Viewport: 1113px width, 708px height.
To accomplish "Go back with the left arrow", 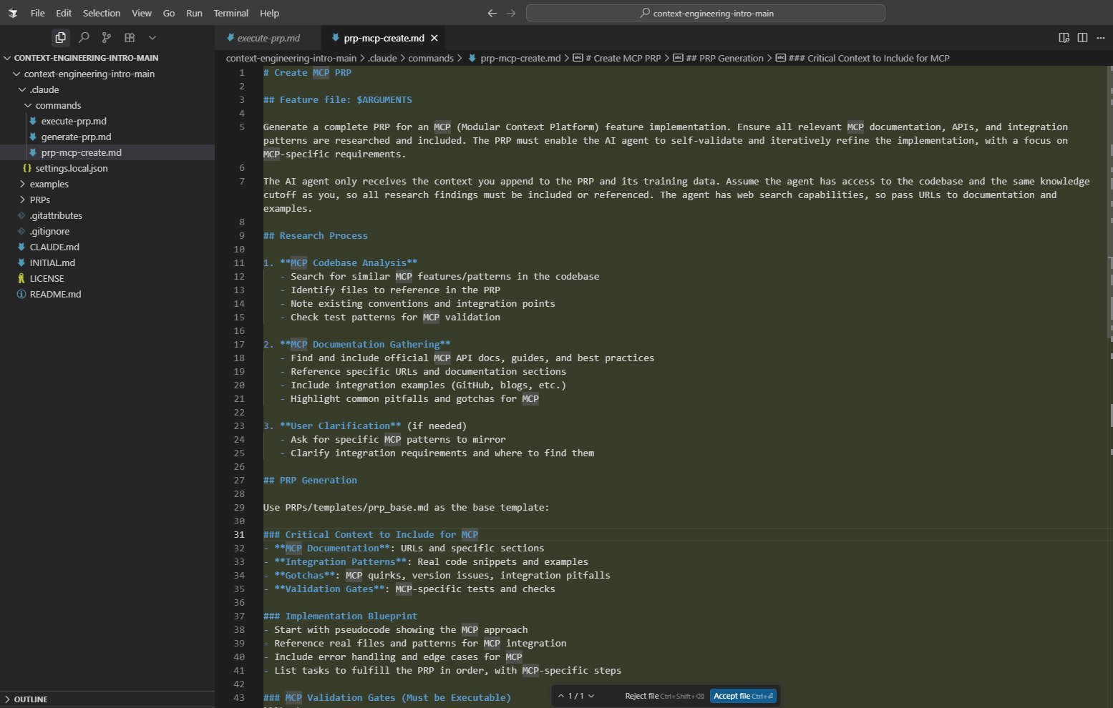I will [492, 13].
